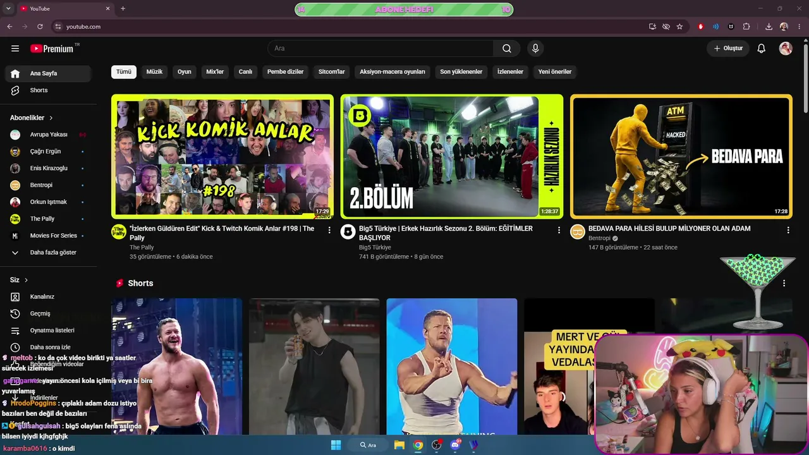This screenshot has height=455, width=809.
Task: Expand Daha fazla göster subscriptions
Action: [48, 253]
